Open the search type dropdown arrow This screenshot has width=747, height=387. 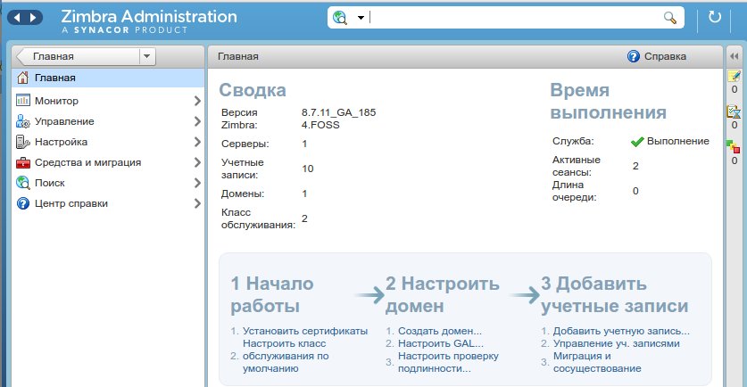tap(361, 18)
